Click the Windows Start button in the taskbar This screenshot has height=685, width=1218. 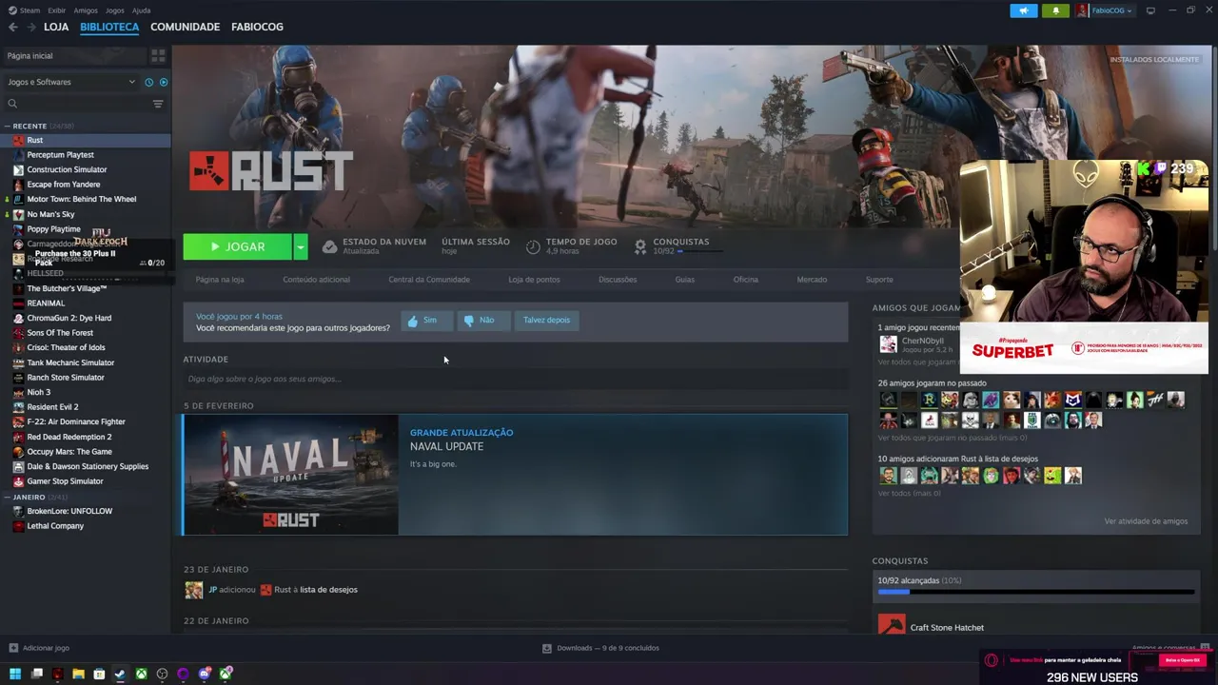(13, 674)
